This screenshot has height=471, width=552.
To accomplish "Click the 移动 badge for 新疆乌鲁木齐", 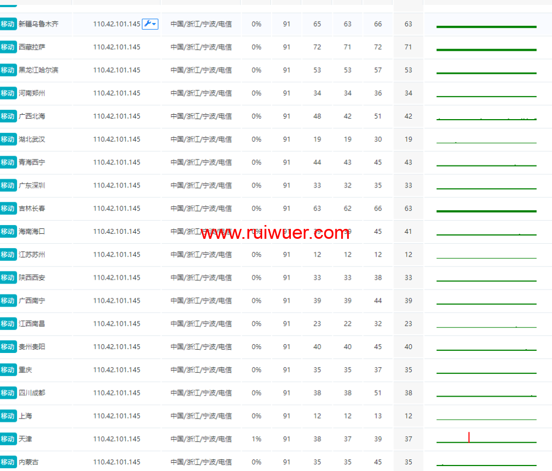I will [x=8, y=24].
